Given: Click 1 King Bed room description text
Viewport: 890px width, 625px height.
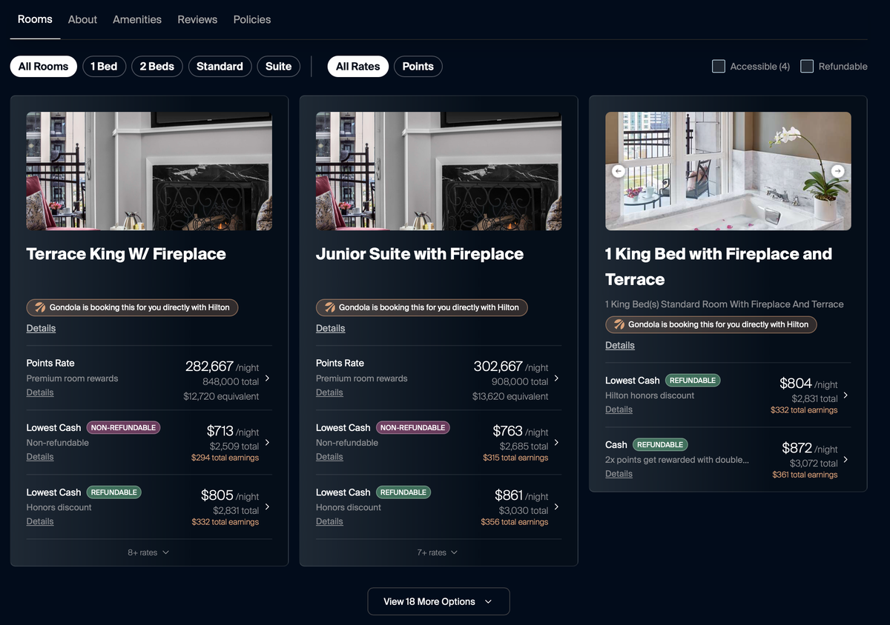Looking at the screenshot, I should (x=725, y=304).
